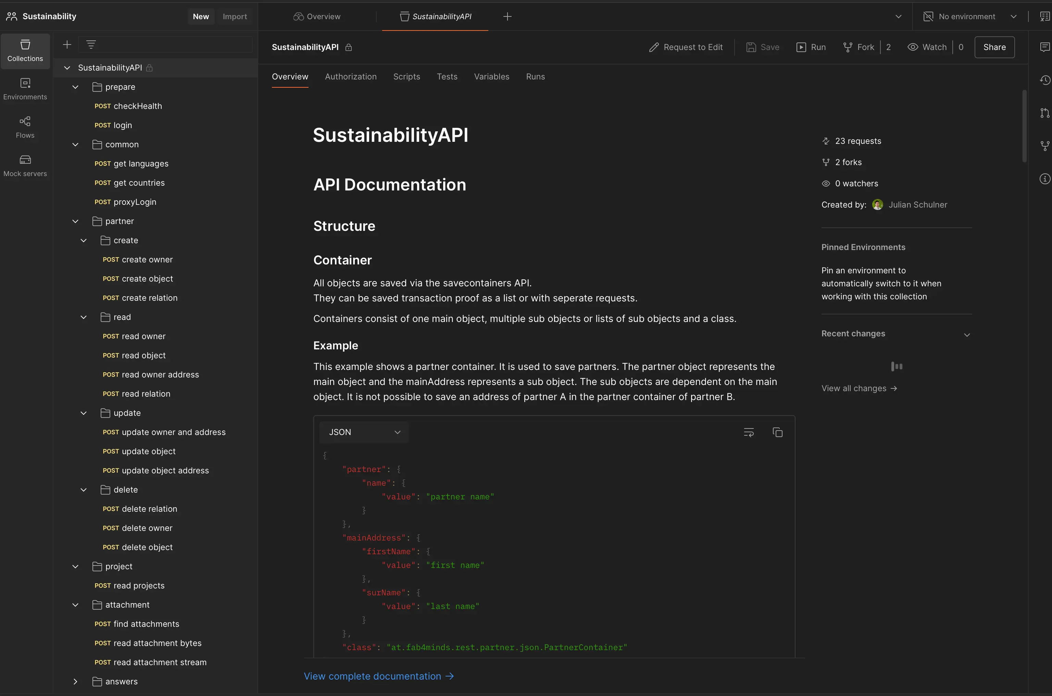
Task: Open a new tab with plus icon
Action: (x=508, y=16)
